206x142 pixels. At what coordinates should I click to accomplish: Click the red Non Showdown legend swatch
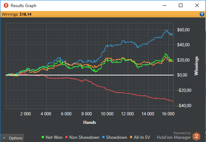[x=66, y=137]
